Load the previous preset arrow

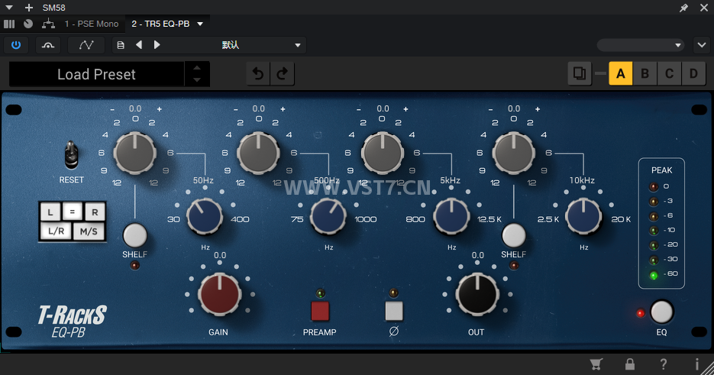139,44
